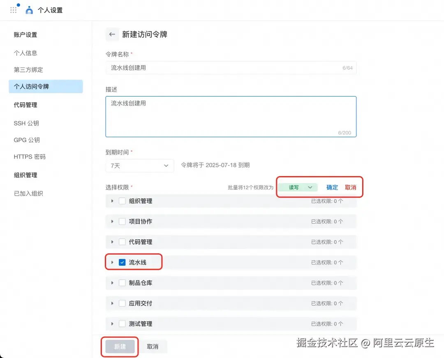
Task: Click the 令牌名称 input field
Action: pyautogui.click(x=231, y=68)
